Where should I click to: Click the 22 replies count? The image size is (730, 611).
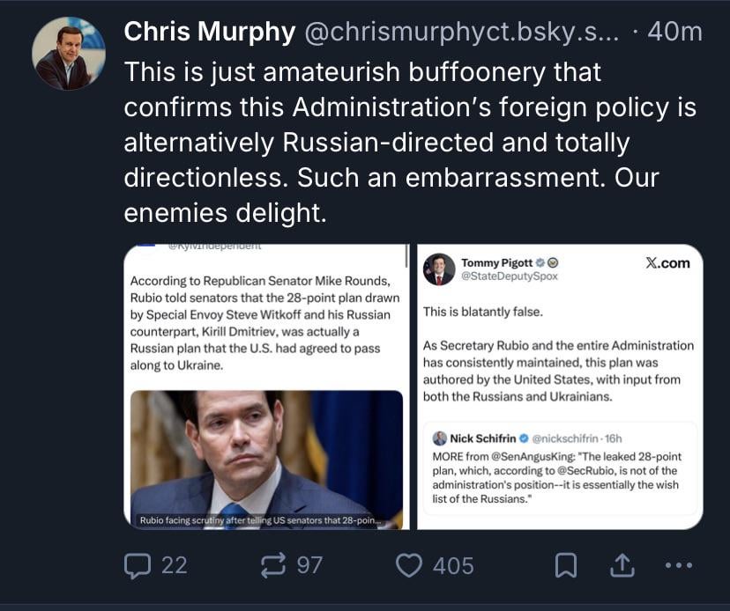pyautogui.click(x=175, y=564)
